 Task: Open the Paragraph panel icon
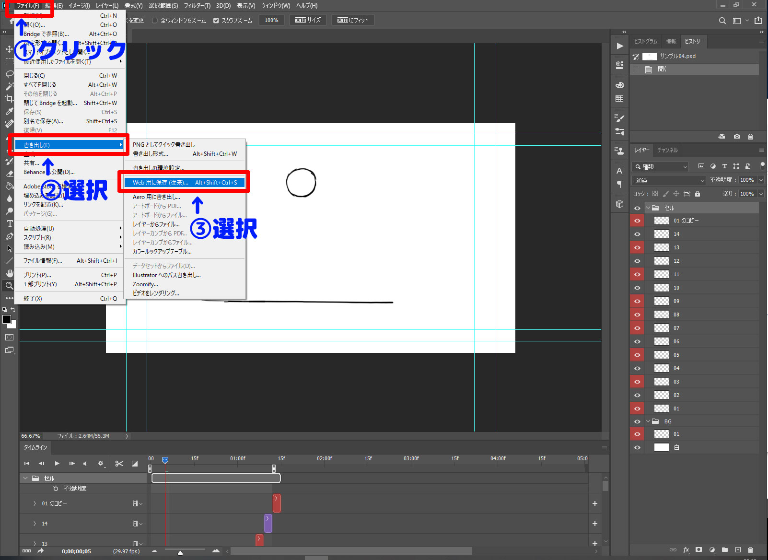(620, 184)
